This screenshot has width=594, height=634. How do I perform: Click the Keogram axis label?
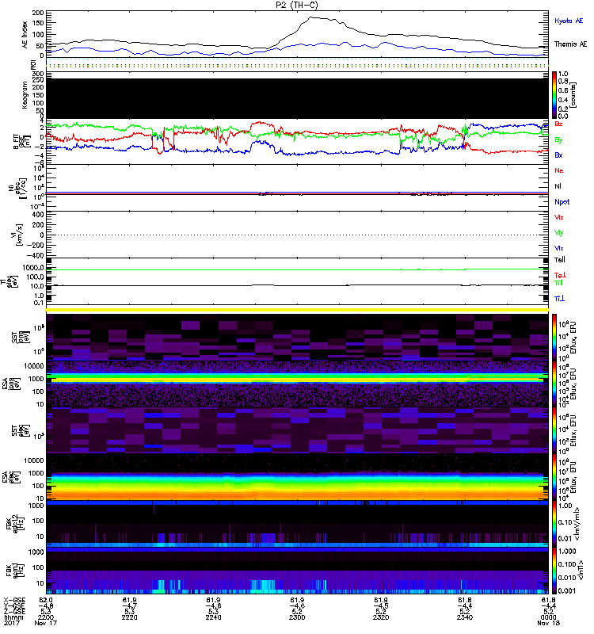coord(25,95)
